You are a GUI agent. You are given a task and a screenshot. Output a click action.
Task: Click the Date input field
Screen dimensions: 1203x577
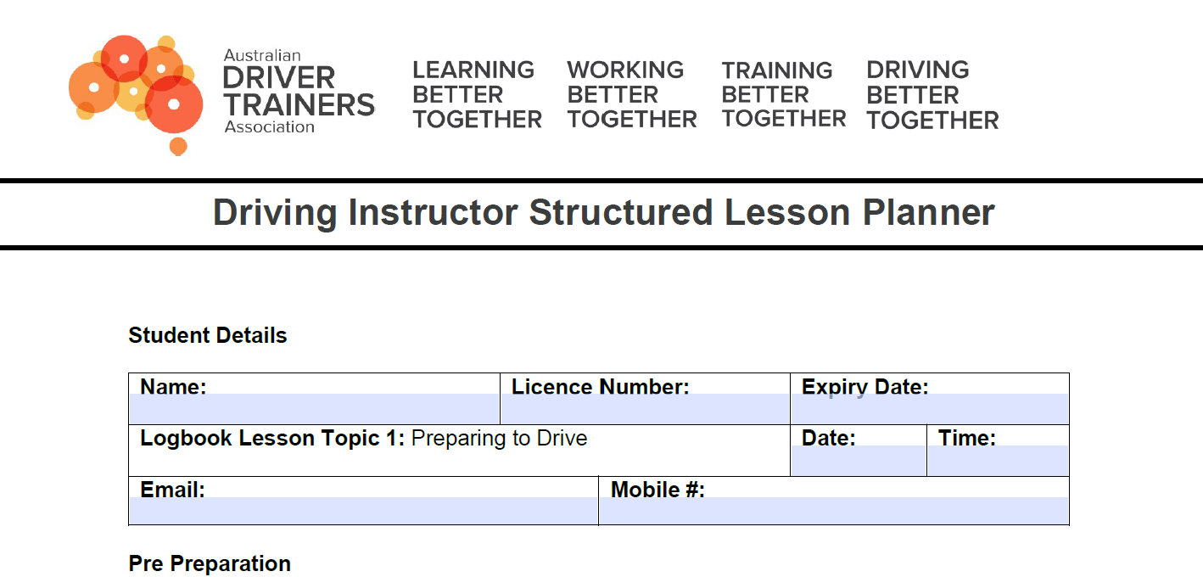858,461
